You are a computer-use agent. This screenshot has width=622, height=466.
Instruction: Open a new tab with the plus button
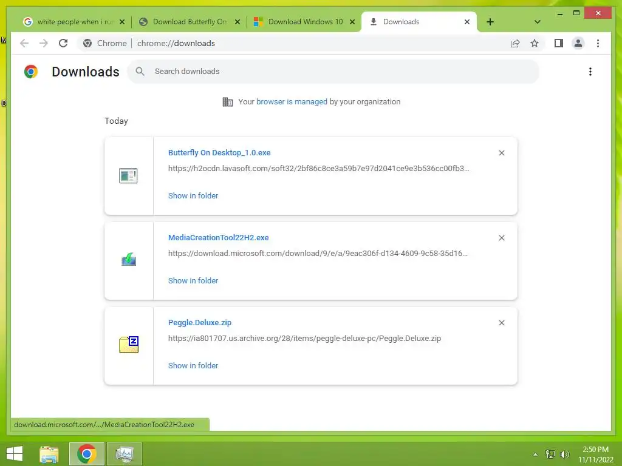coord(490,22)
